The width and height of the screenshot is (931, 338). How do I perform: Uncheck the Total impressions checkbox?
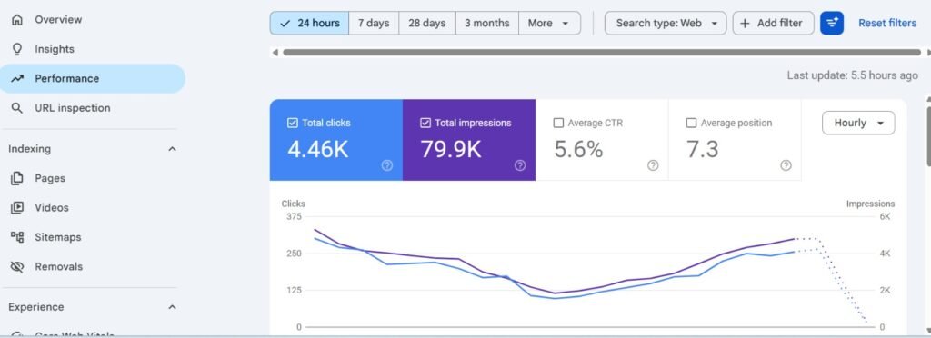click(x=425, y=123)
